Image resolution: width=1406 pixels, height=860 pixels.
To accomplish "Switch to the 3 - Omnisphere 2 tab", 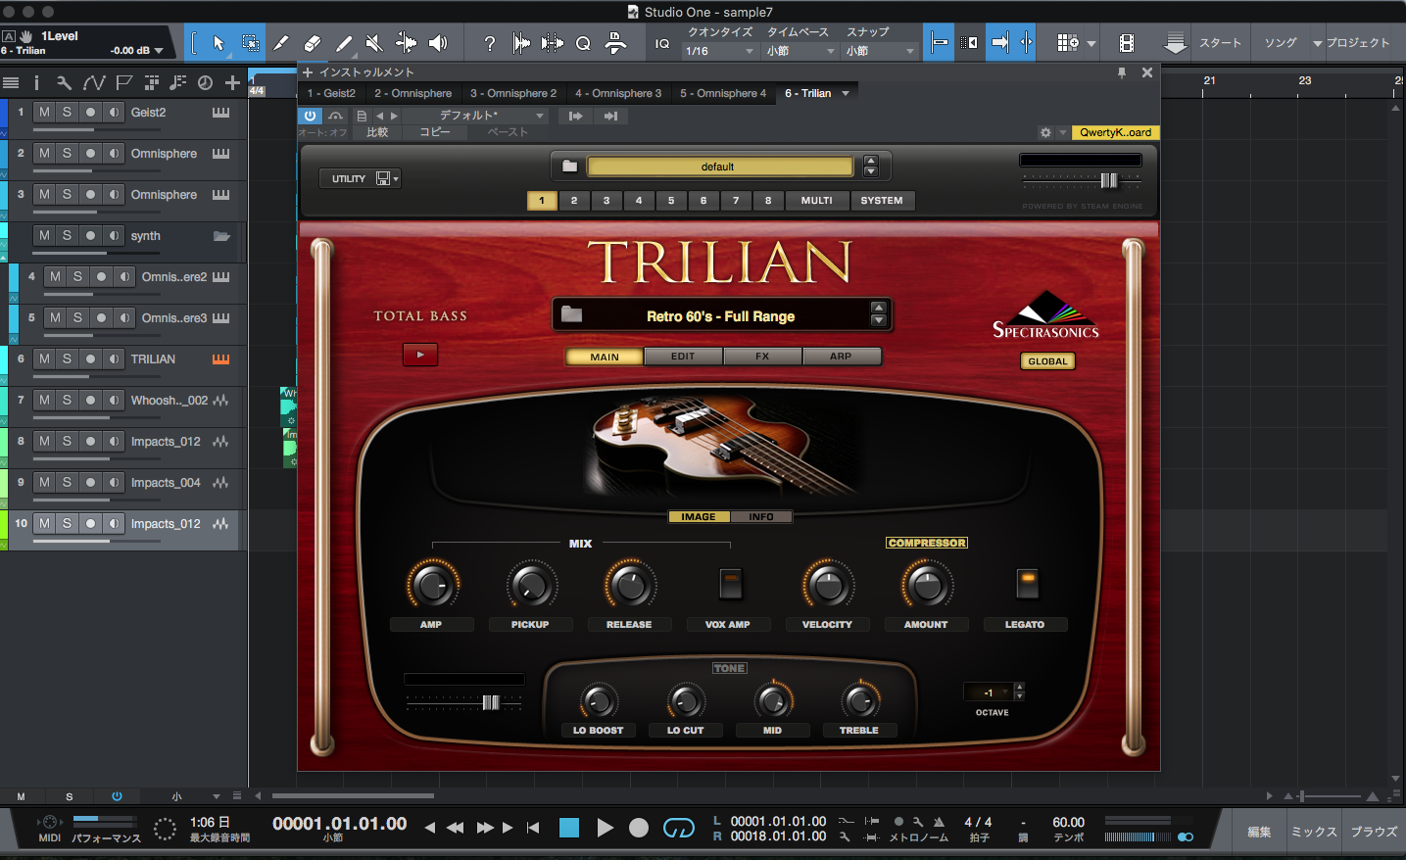I will tap(513, 93).
